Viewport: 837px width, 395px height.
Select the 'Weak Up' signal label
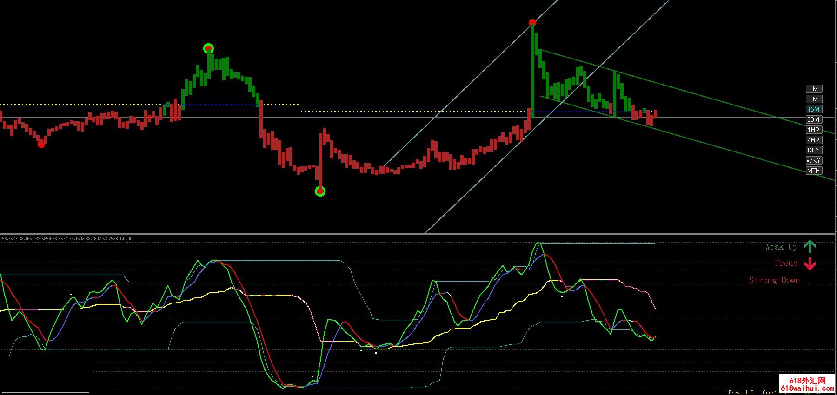[x=781, y=247]
